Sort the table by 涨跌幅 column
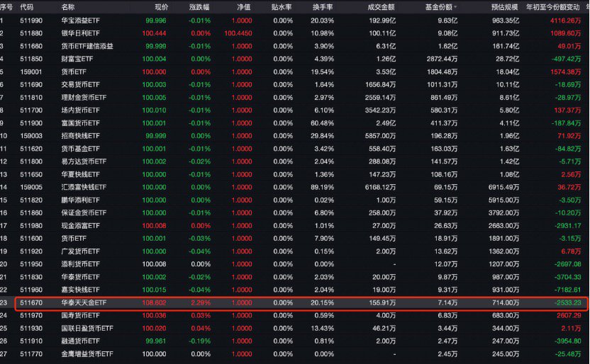The image size is (590, 364). [x=199, y=7]
